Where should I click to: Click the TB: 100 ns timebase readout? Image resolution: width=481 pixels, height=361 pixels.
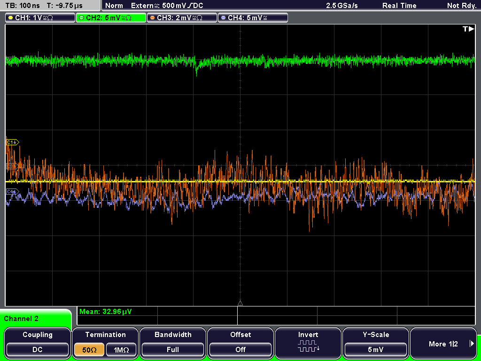click(23, 6)
